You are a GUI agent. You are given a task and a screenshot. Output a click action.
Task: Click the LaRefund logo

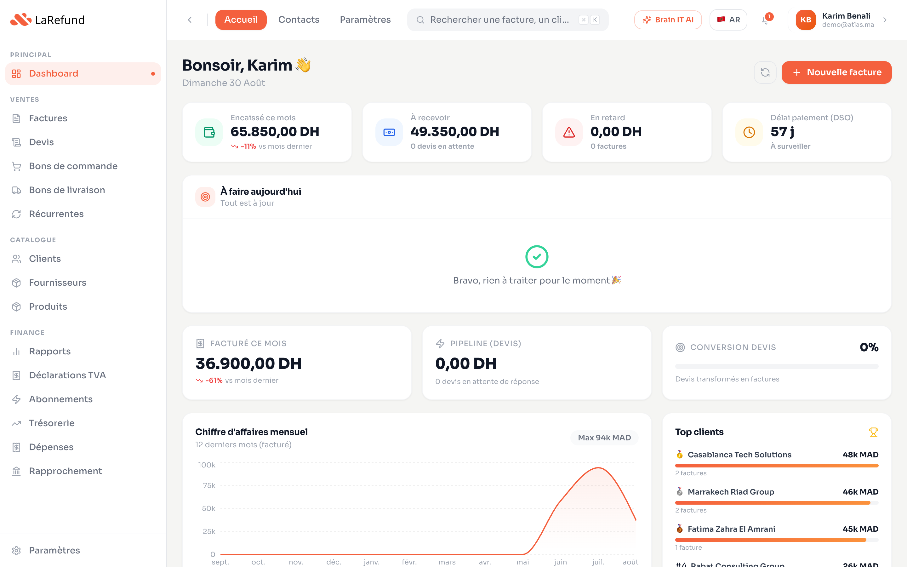pyautogui.click(x=48, y=20)
